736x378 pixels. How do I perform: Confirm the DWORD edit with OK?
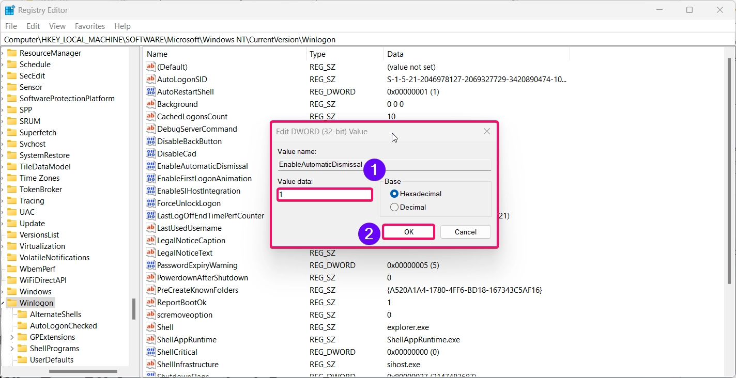[409, 232]
